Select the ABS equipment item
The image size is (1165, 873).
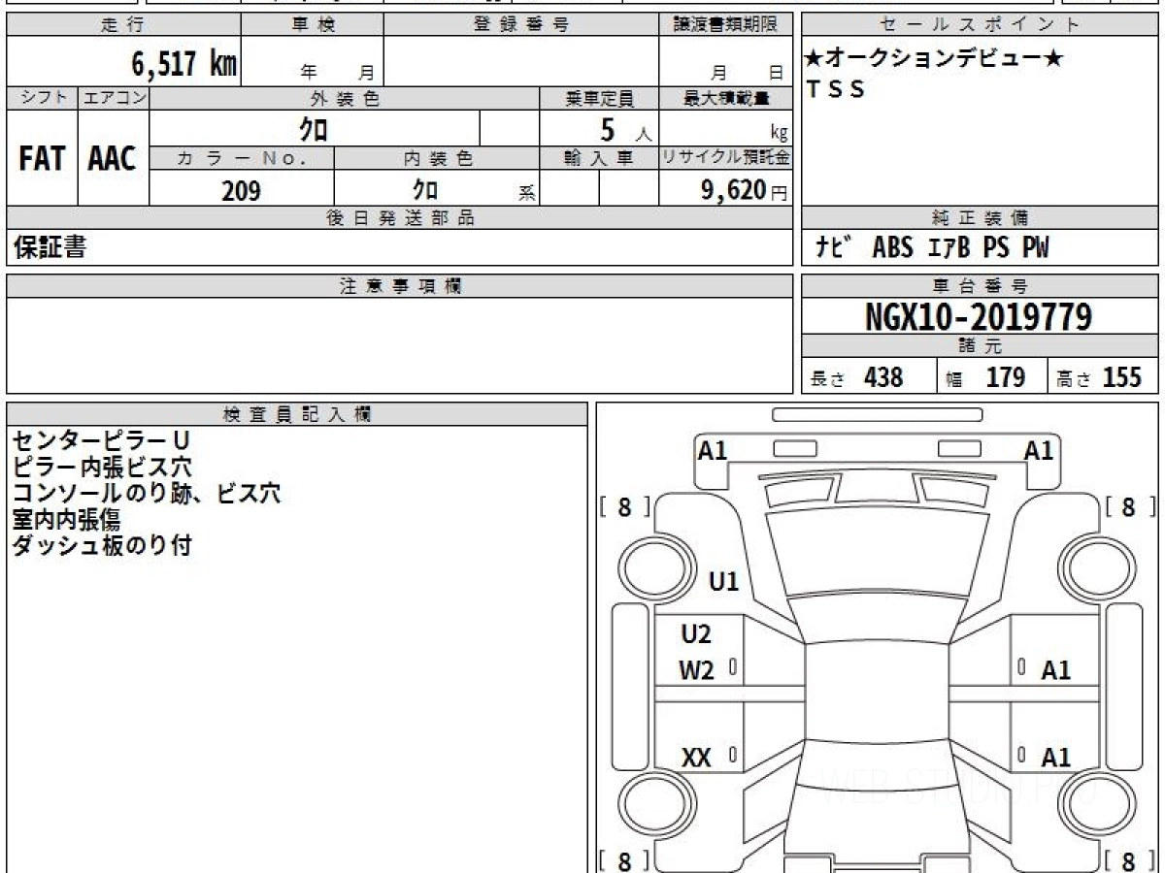tap(892, 248)
